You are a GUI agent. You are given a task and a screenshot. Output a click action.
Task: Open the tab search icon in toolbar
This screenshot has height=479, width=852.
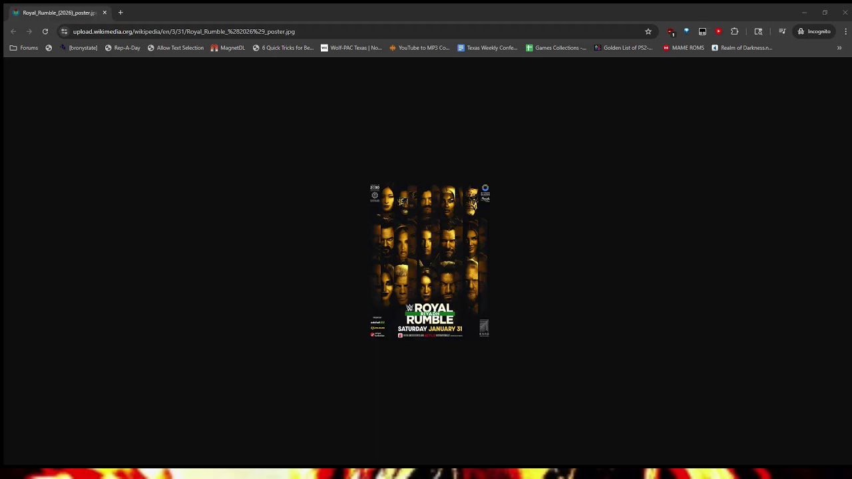point(758,31)
